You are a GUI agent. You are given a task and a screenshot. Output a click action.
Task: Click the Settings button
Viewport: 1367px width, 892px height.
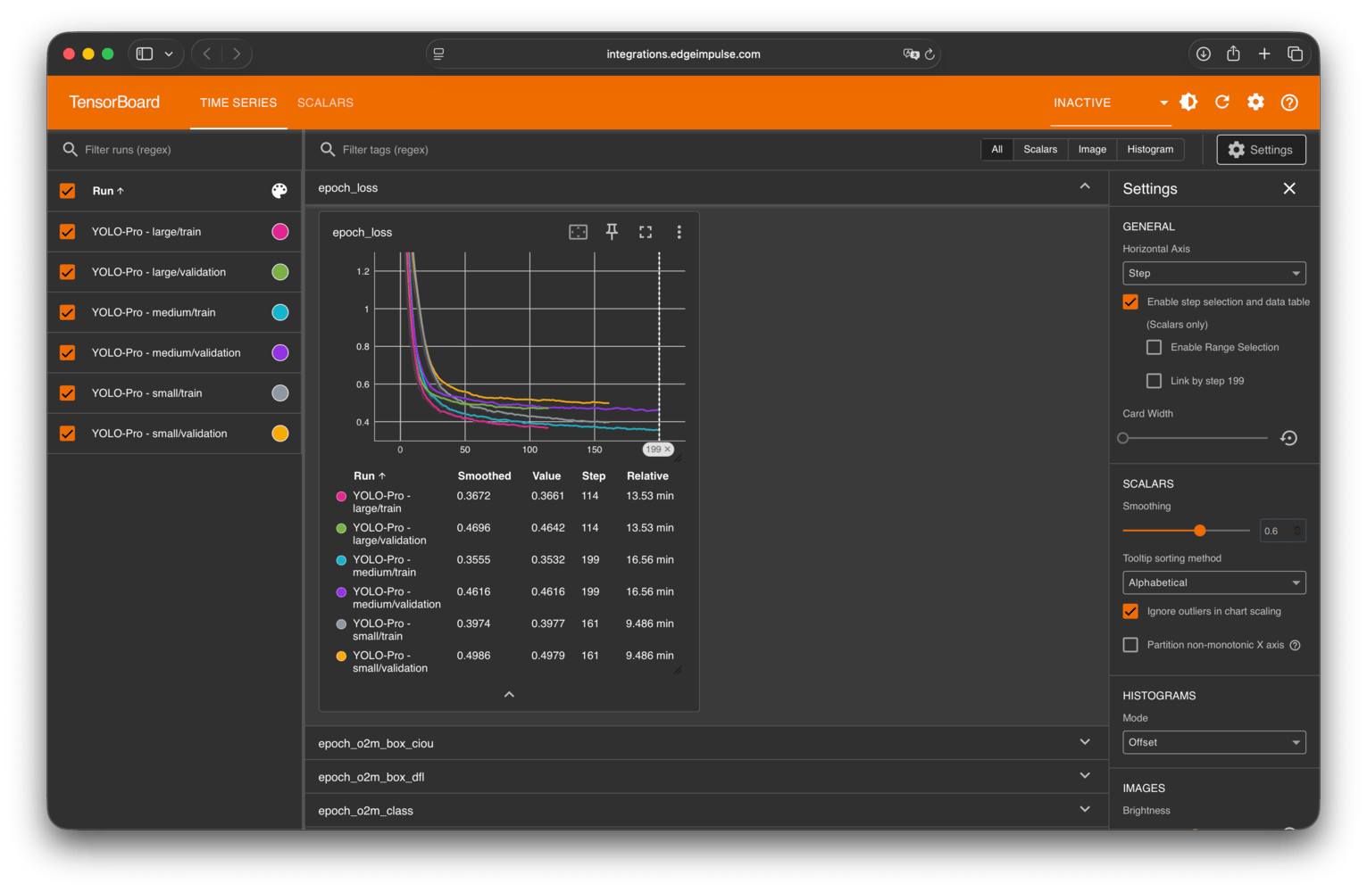point(1261,150)
